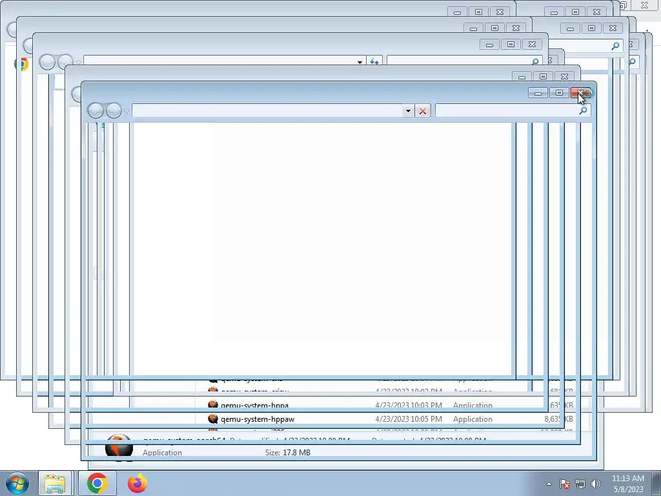This screenshot has height=496, width=661.
Task: Click the "Size: 17.8 MB" detail text
Action: pos(287,453)
